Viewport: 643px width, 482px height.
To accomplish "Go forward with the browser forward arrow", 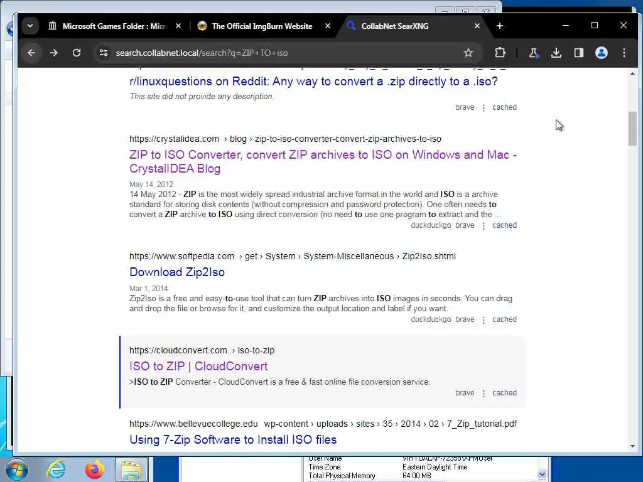I will click(54, 53).
